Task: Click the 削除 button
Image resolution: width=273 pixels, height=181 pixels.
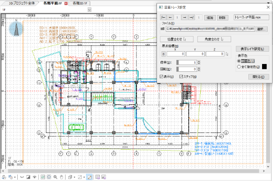Action: [222, 18]
